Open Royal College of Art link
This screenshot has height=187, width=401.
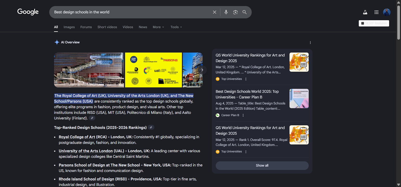tap(77, 137)
